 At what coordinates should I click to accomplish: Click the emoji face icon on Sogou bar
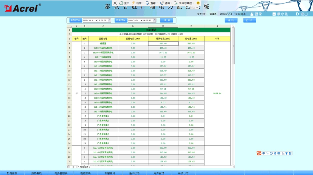click(x=271, y=153)
